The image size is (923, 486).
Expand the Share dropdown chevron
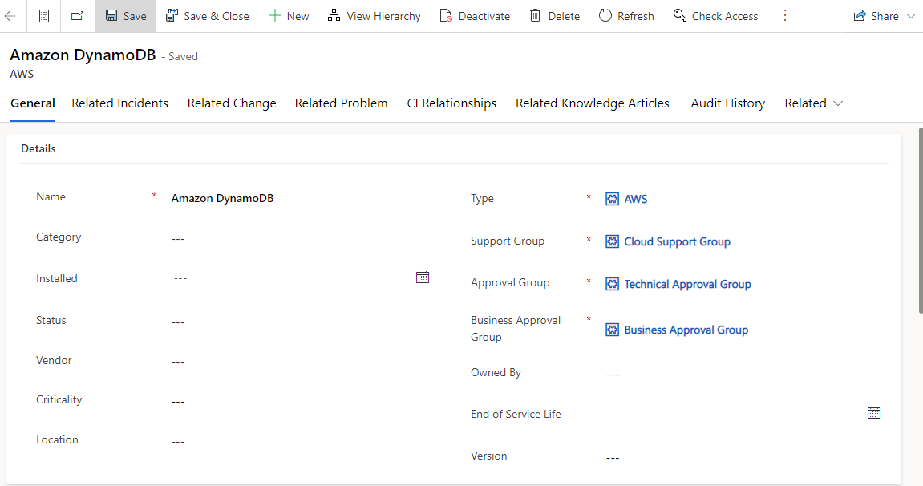click(x=911, y=16)
